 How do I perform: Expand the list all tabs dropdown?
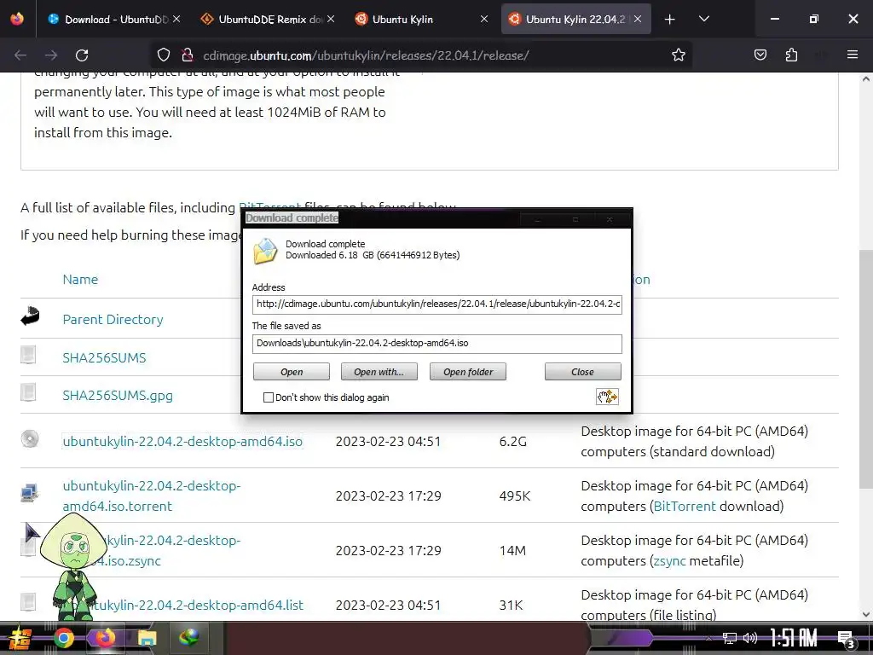(703, 20)
